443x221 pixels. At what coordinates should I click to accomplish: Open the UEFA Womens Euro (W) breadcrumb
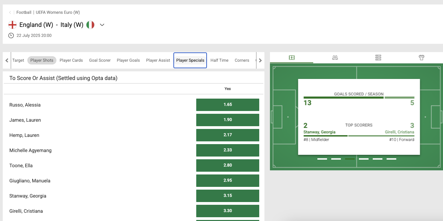pyautogui.click(x=58, y=12)
